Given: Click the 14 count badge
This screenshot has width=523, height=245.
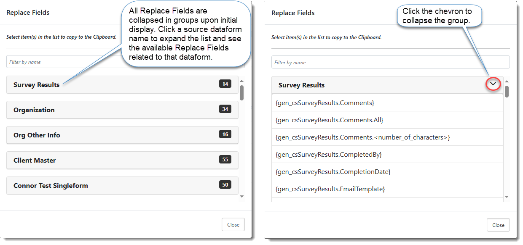Looking at the screenshot, I should pyautogui.click(x=225, y=84).
